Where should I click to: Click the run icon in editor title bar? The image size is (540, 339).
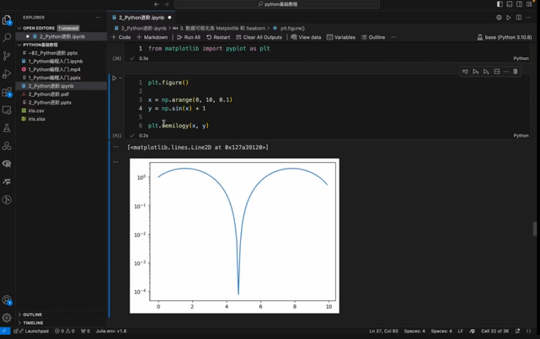[x=508, y=17]
